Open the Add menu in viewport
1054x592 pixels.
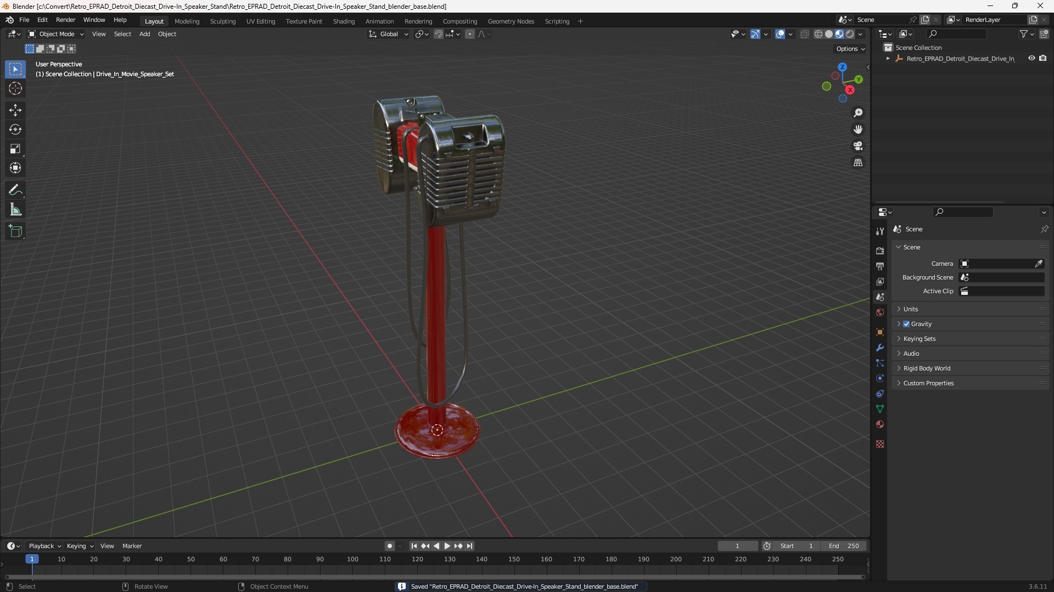tap(144, 34)
